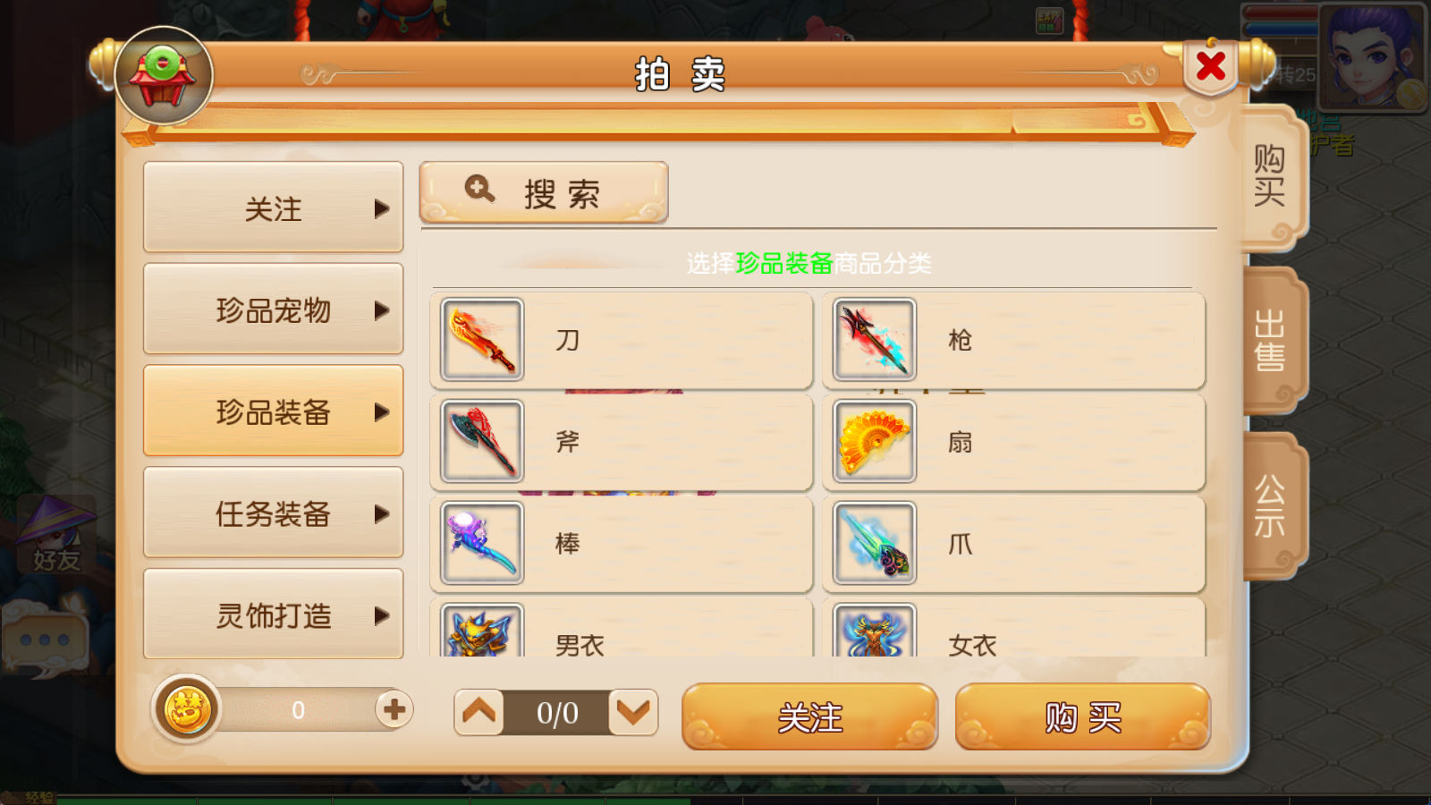Switch to the 出售 tab

(1273, 340)
